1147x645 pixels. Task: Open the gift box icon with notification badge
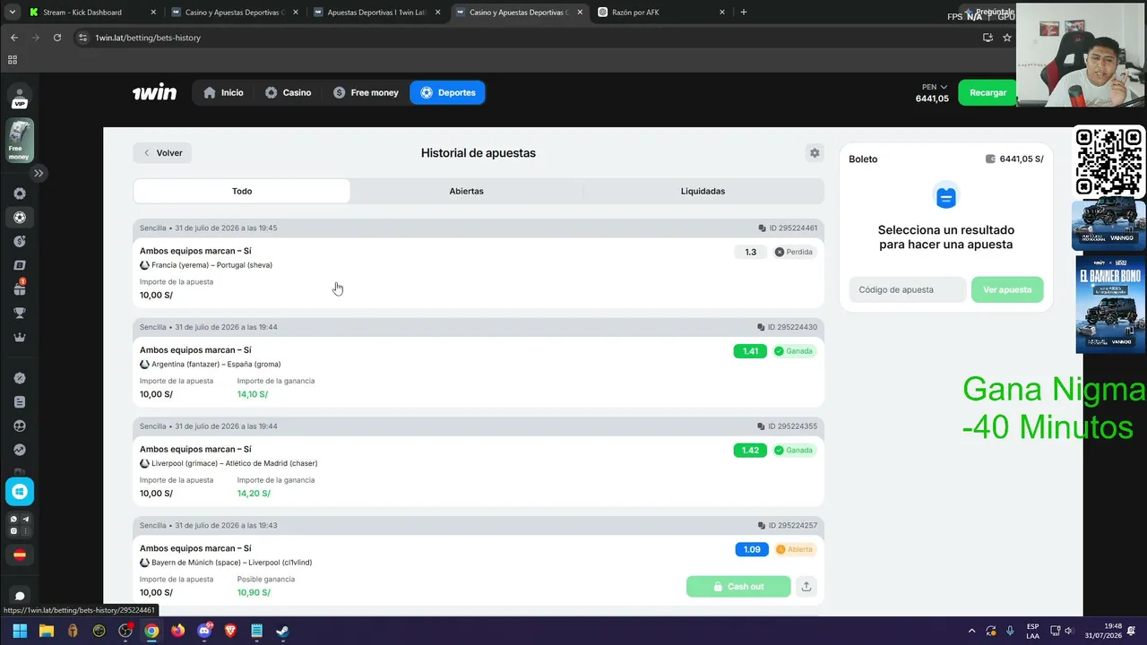tap(20, 288)
